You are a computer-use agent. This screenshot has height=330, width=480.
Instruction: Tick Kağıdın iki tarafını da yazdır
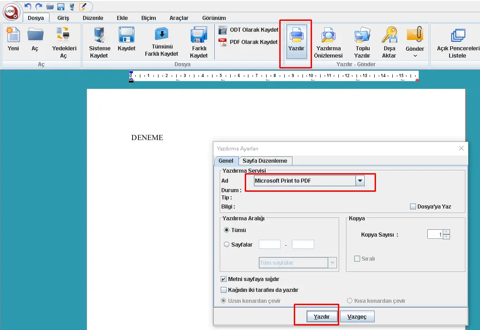point(223,290)
